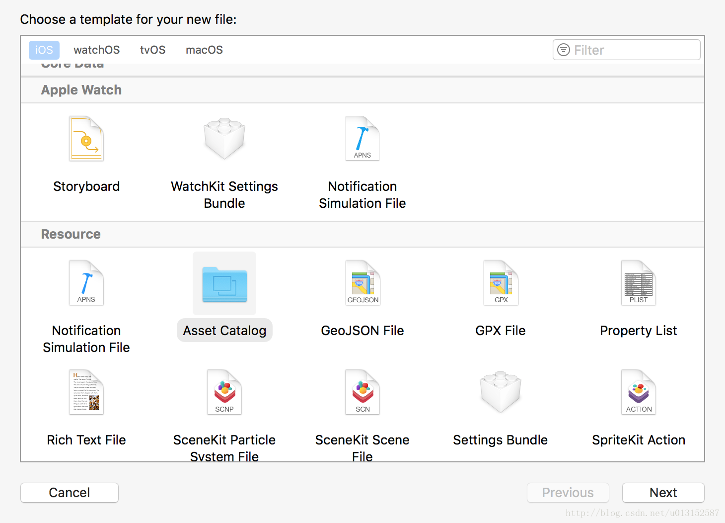Image resolution: width=725 pixels, height=523 pixels.
Task: Pick the Property List PLIST icon
Action: click(x=639, y=283)
